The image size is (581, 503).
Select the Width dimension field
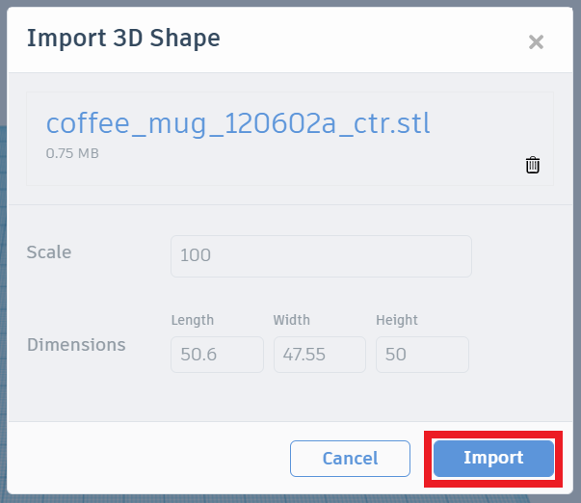(x=319, y=355)
